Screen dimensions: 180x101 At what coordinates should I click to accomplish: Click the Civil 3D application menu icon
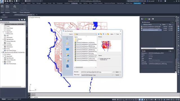point(2,2)
